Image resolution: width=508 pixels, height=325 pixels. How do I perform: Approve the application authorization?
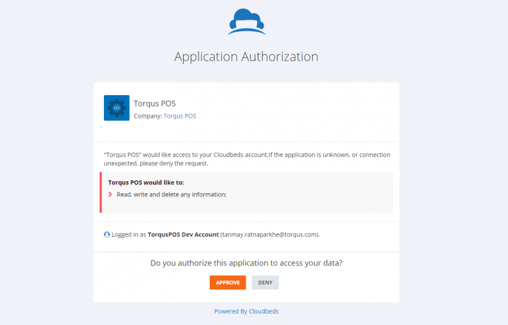pos(228,283)
